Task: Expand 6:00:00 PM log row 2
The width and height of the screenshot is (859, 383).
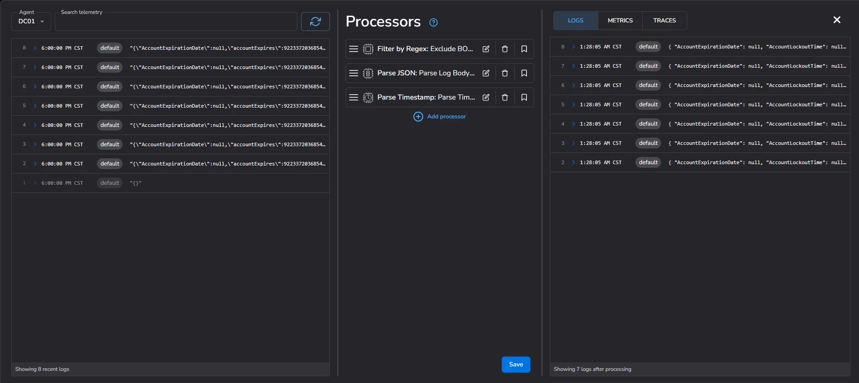Action: pyautogui.click(x=35, y=164)
